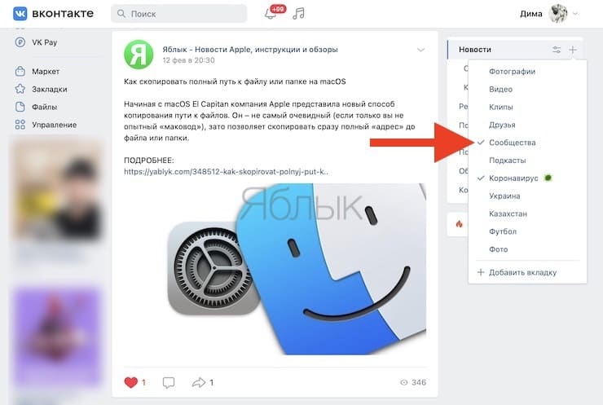This screenshot has height=405, width=603.
Task: Open the music note icon
Action: tap(298, 14)
